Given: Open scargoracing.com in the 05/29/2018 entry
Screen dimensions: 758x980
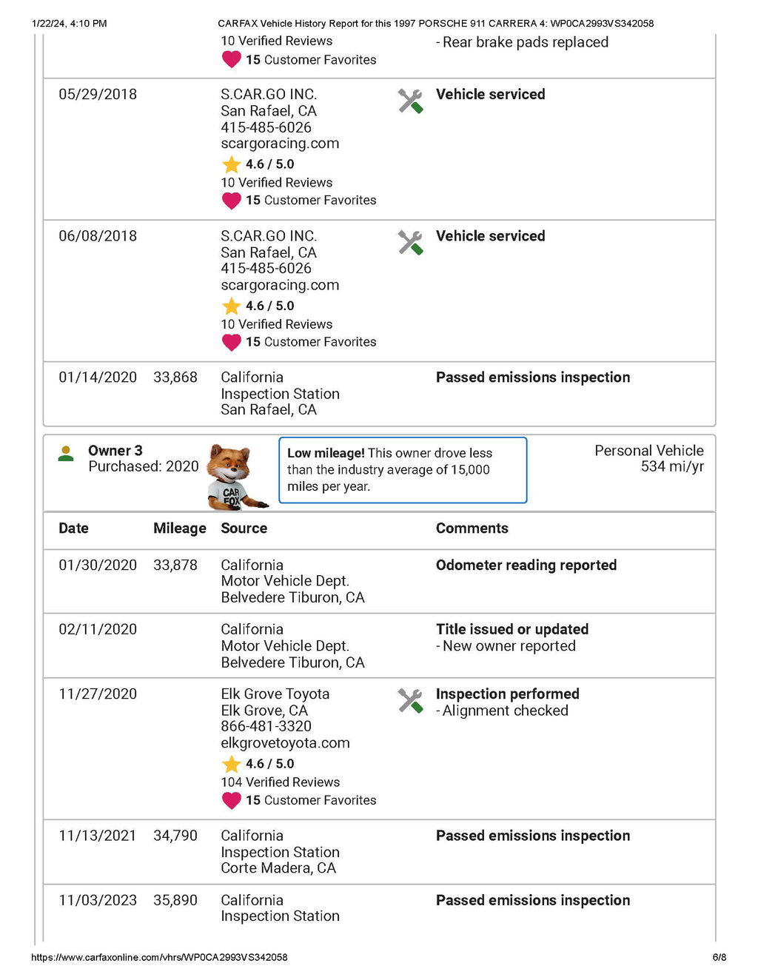Looking at the screenshot, I should [x=280, y=144].
